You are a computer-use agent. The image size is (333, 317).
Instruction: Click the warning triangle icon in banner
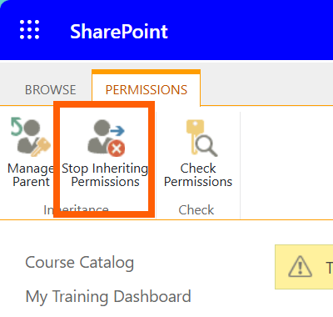point(300,267)
